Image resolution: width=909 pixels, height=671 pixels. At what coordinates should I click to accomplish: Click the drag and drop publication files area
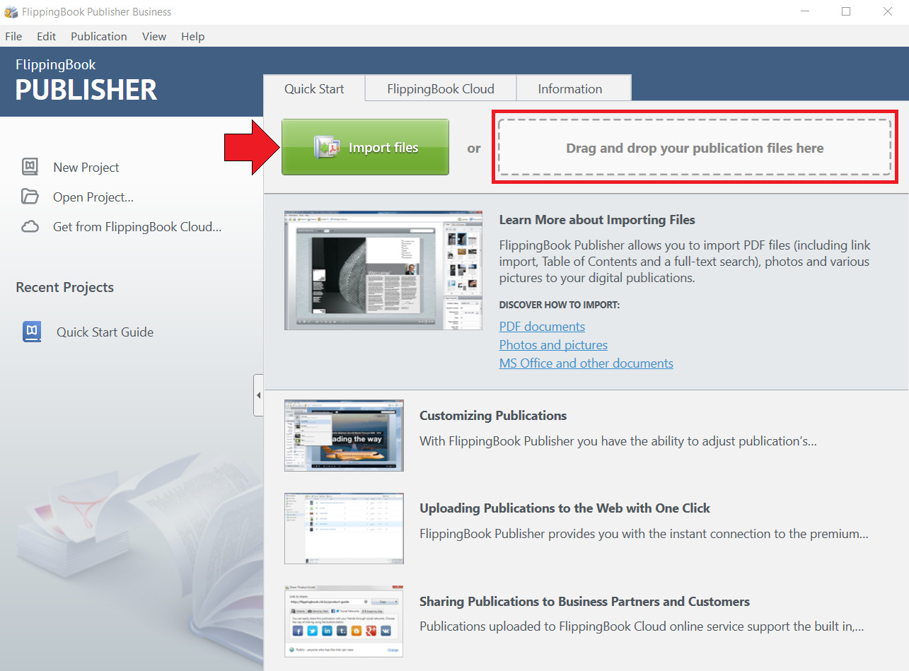695,147
